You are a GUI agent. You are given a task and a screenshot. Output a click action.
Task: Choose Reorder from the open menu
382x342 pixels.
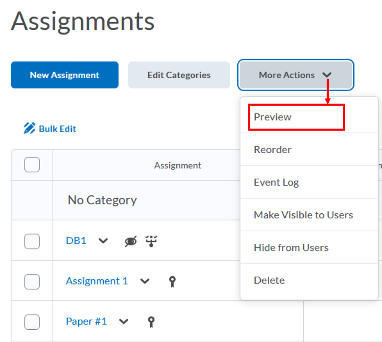pos(273,149)
